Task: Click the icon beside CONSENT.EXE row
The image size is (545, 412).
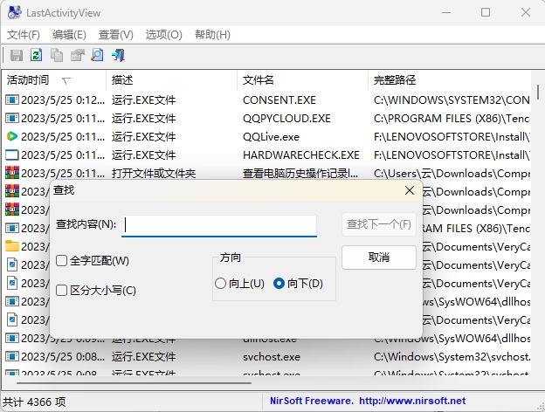Action: coord(12,100)
